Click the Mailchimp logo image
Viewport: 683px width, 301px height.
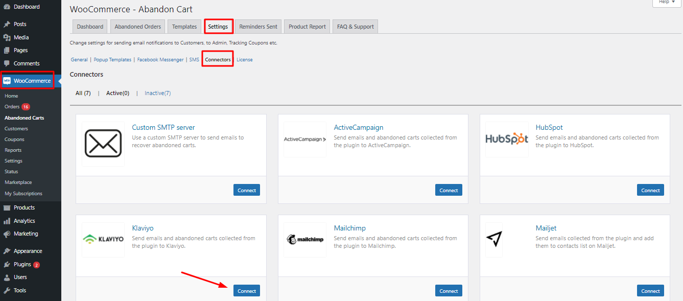coord(305,239)
